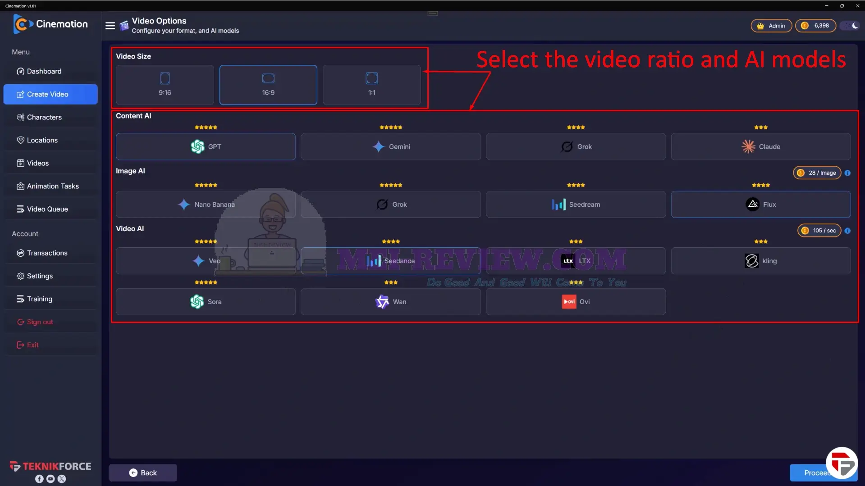Choose Gemini as Content AI

[x=391, y=146]
